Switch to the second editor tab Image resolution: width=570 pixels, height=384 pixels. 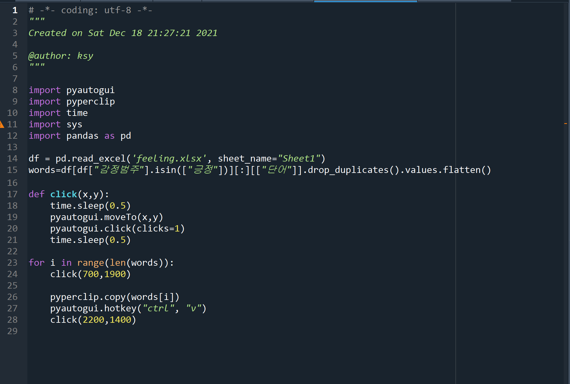pos(117,1)
